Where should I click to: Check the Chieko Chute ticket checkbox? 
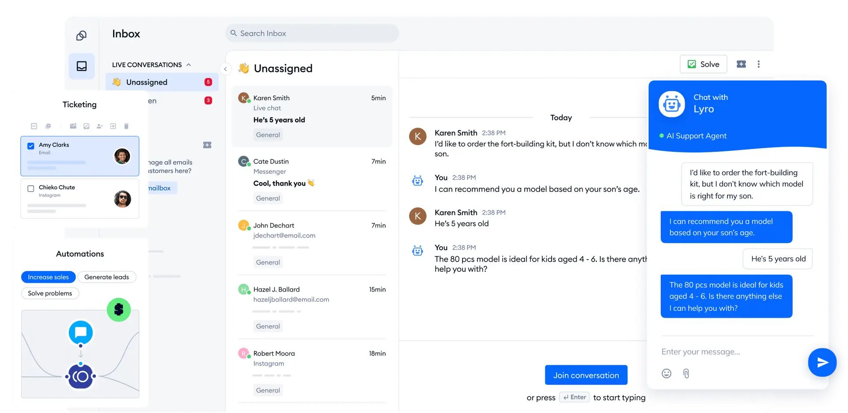pyautogui.click(x=30, y=188)
